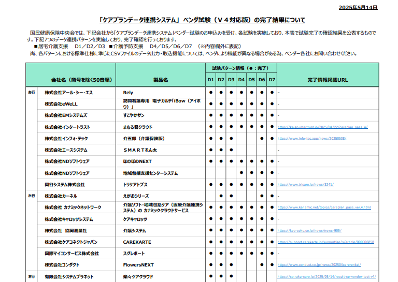398x282 pixels.
Task: Click the D5 column header
Action: click(251, 80)
